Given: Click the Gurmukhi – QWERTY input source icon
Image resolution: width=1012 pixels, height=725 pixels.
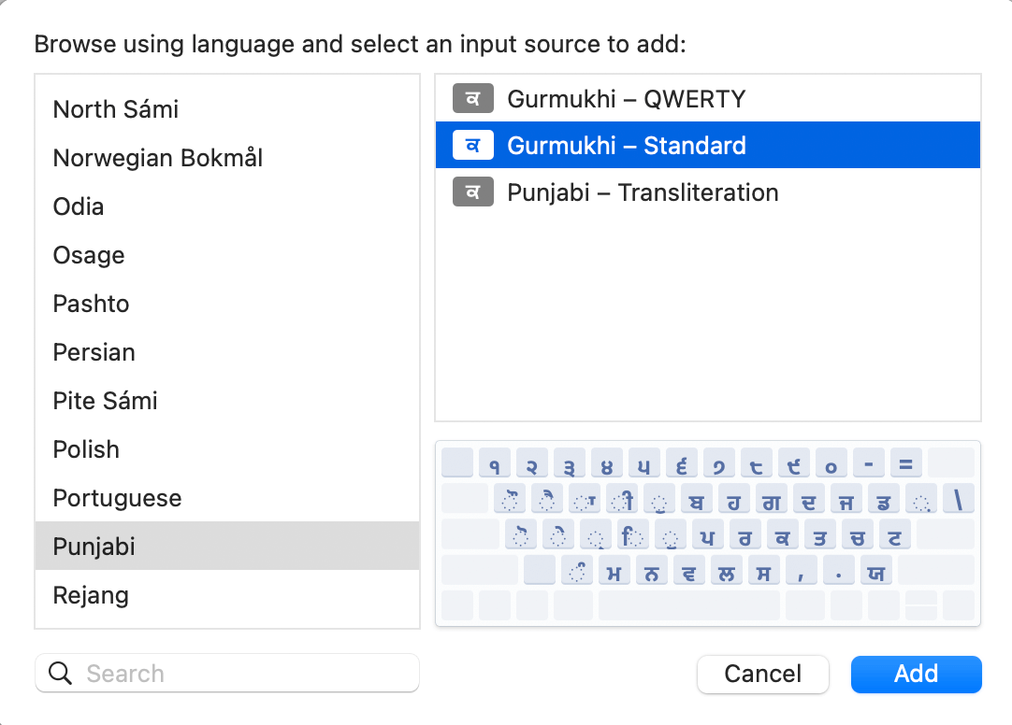Looking at the screenshot, I should click(472, 98).
